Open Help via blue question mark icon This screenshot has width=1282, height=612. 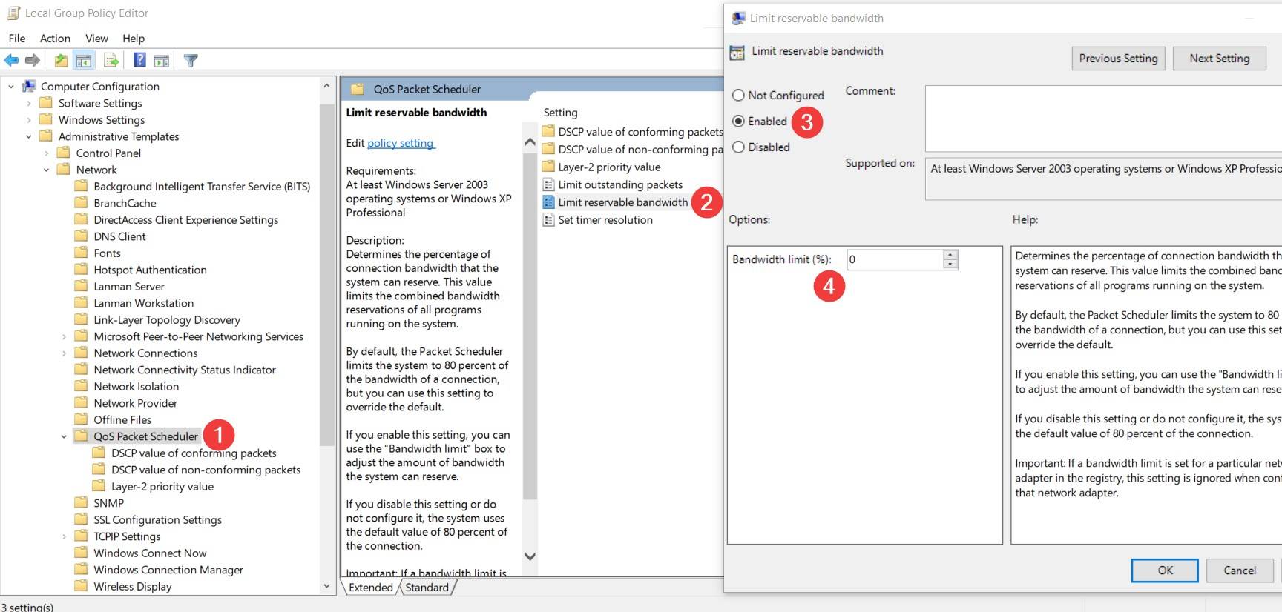click(x=139, y=61)
